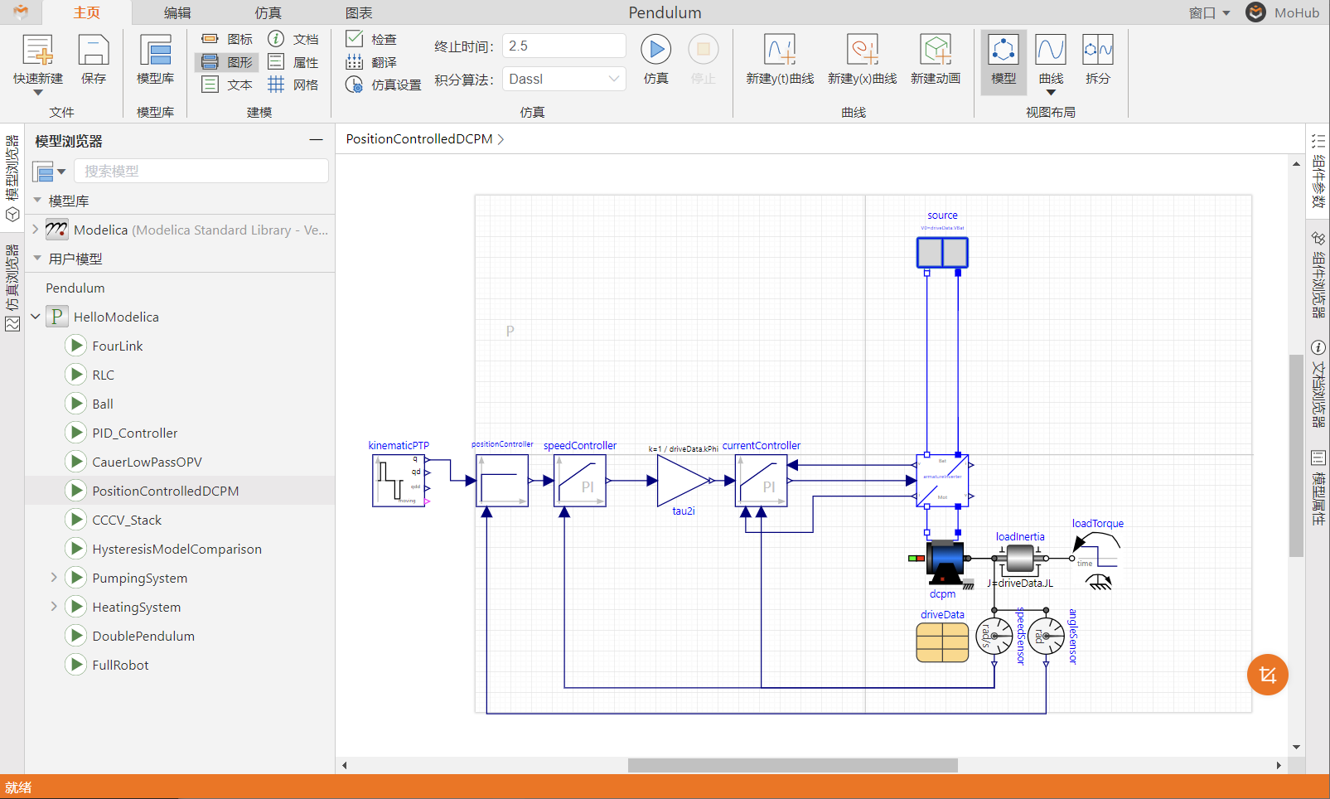Switch to the Edit (编辑) ribbon tab
This screenshot has width=1330, height=799.
tap(177, 12)
